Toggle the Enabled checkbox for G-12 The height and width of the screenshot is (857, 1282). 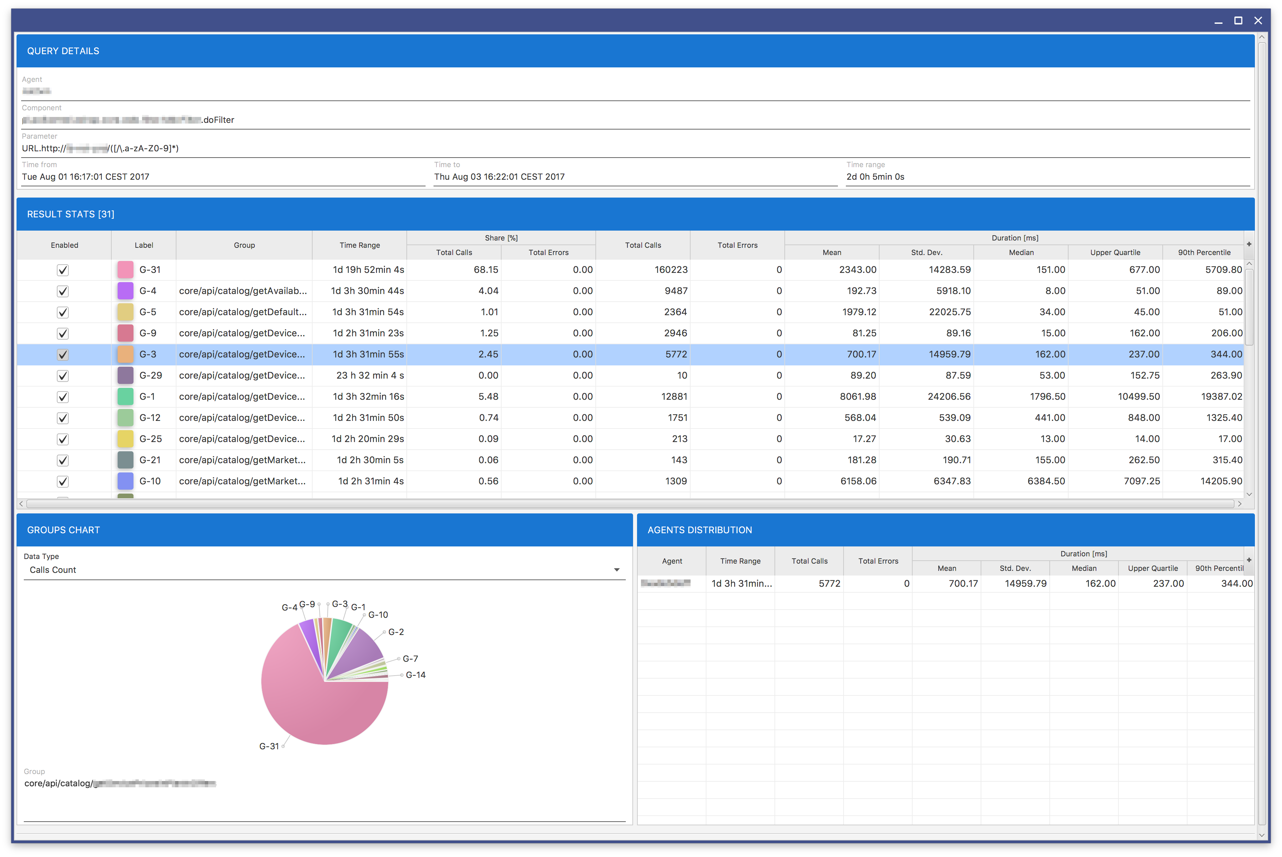pyautogui.click(x=63, y=418)
